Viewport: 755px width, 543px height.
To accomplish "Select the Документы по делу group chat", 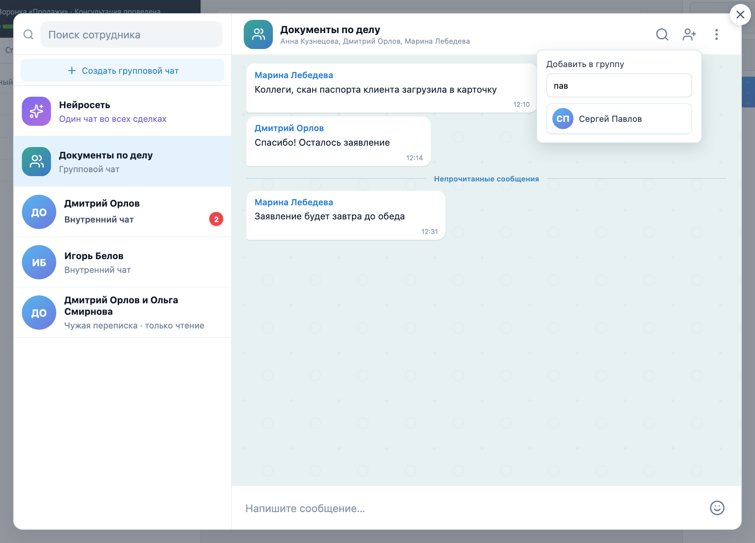I will (123, 162).
